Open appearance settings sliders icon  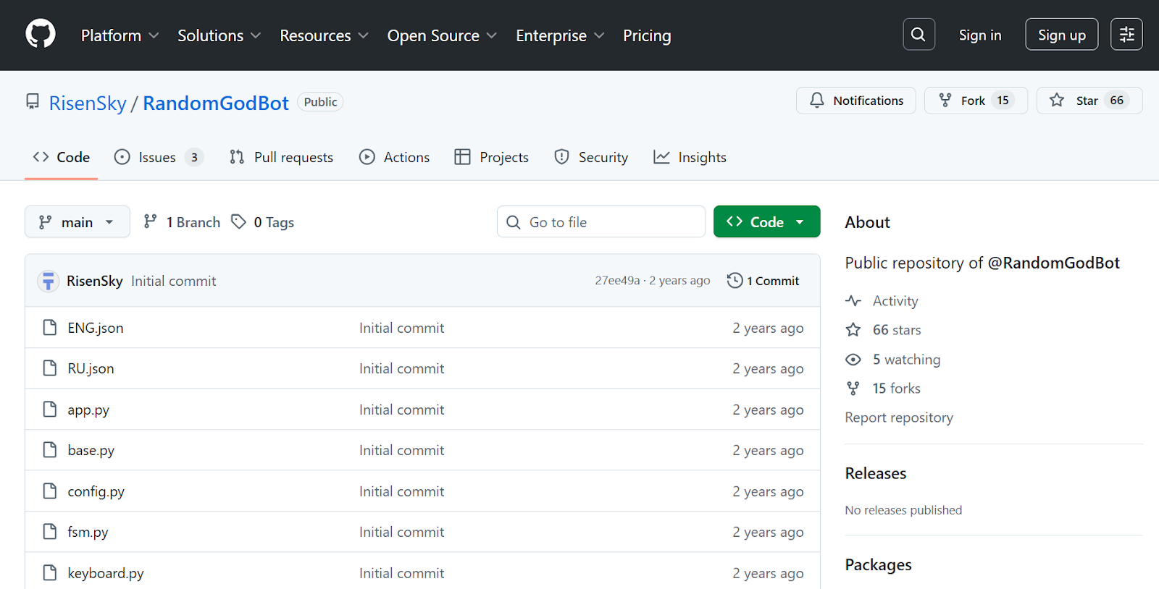1126,35
